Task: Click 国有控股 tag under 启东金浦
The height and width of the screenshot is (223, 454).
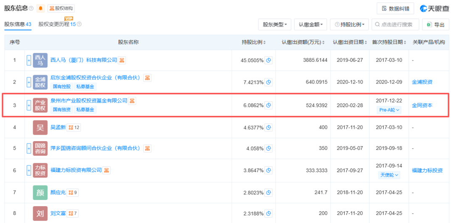Action: coord(62,86)
